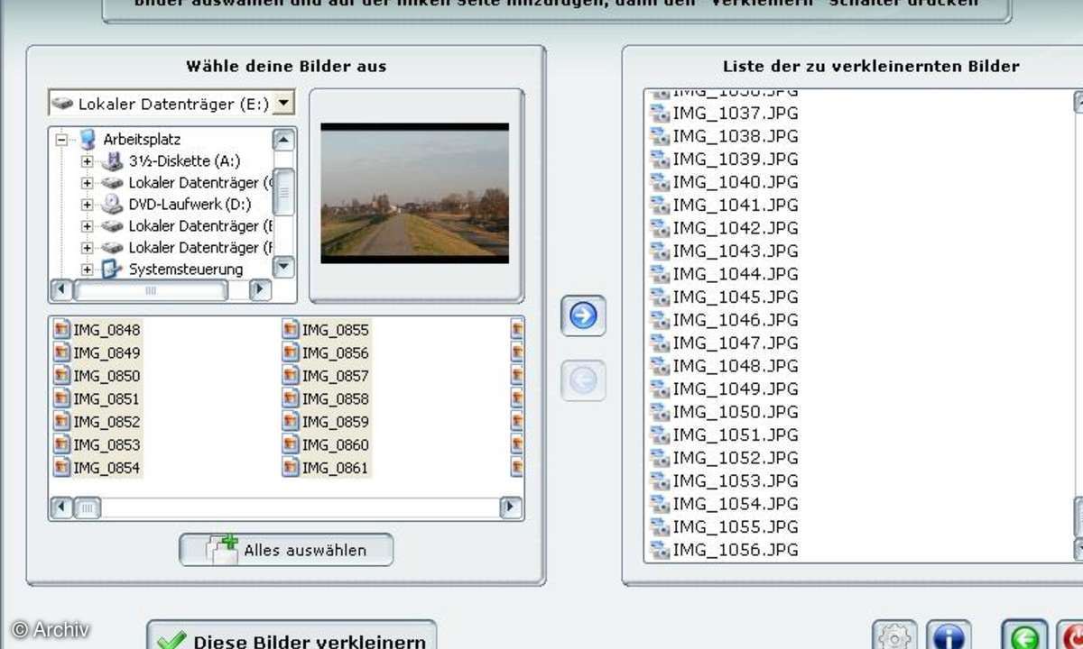Click the file list's right scroll arrow
The height and width of the screenshot is (649, 1083).
(x=511, y=508)
